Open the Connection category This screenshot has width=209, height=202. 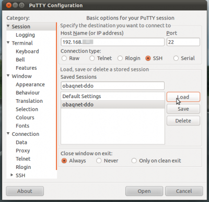point(26,134)
